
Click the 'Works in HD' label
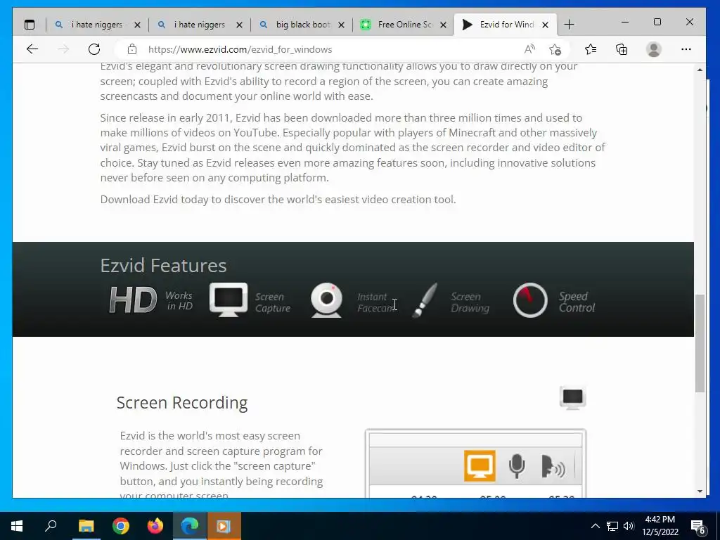179,301
